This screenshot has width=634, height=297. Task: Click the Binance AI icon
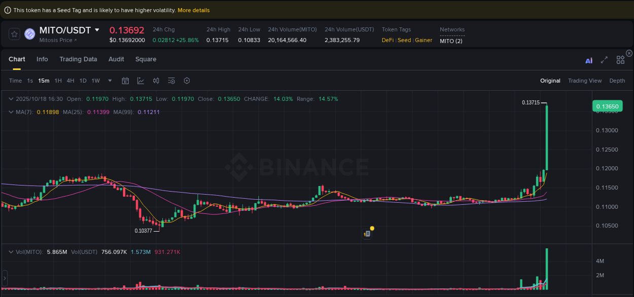[589, 60]
